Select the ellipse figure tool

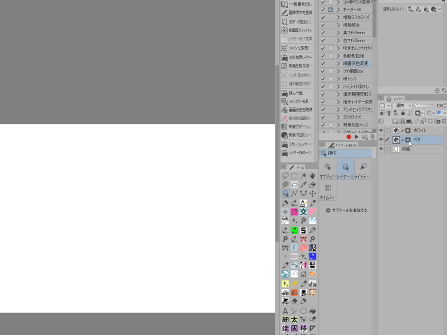[x=303, y=311]
